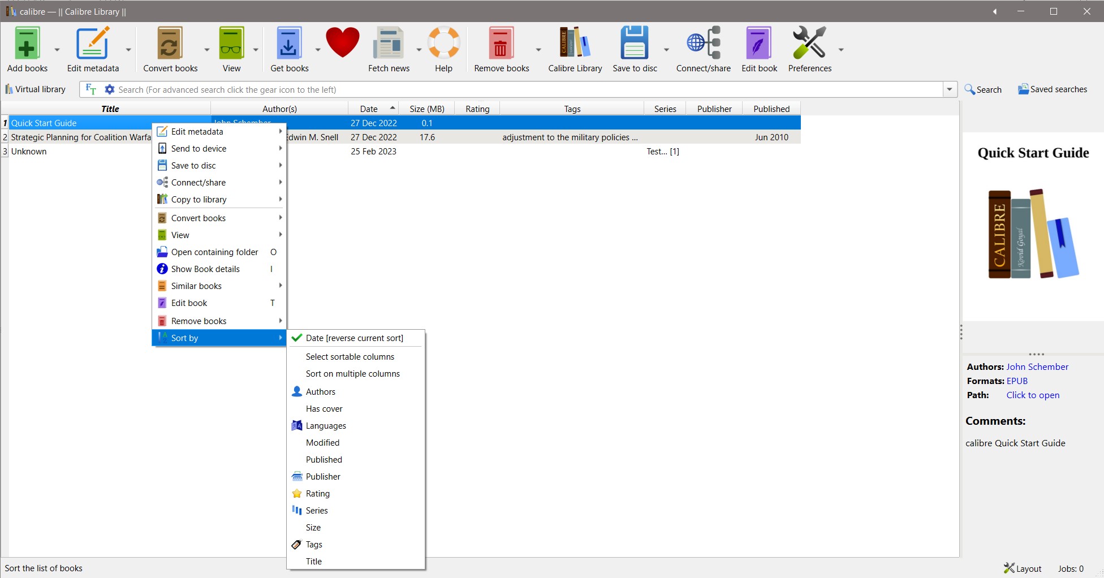Expand the View dropdown arrow

256,50
